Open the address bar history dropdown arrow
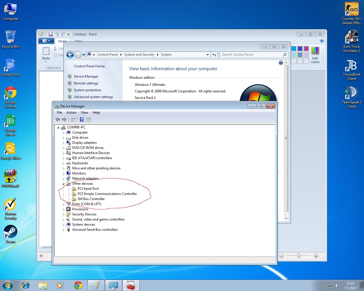Viewport: 364px width, 291px height. pos(208,55)
